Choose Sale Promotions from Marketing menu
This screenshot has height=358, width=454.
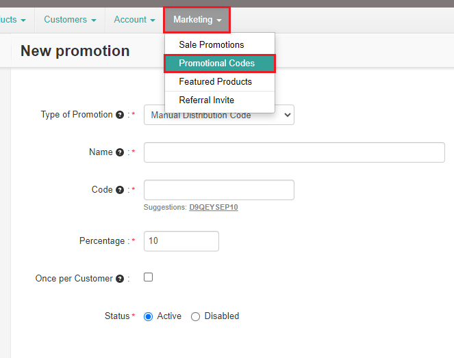(x=212, y=44)
